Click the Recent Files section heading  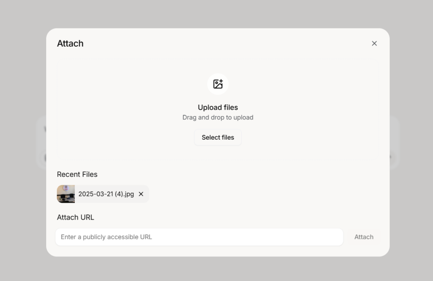pyautogui.click(x=77, y=174)
